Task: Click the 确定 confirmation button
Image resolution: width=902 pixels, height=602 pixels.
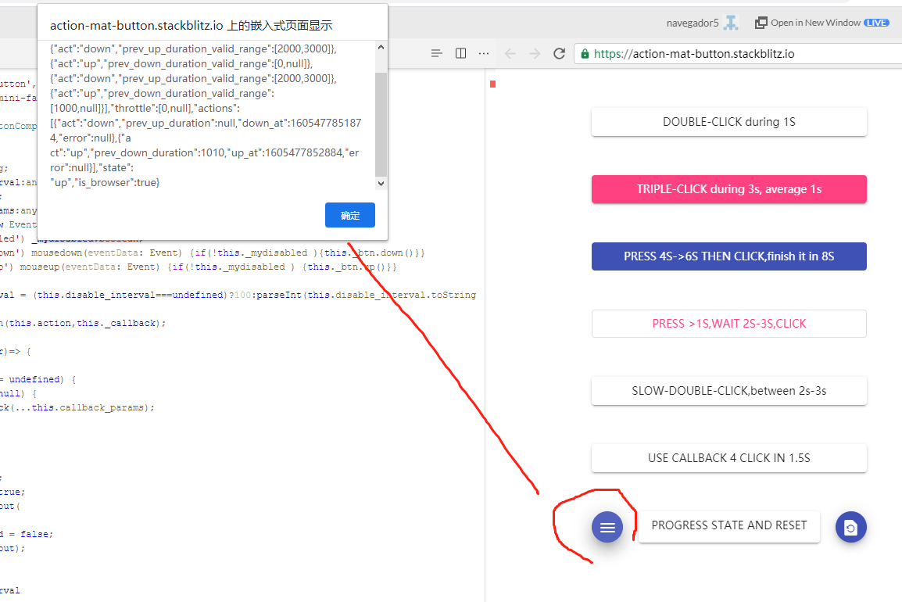Action: pos(349,215)
